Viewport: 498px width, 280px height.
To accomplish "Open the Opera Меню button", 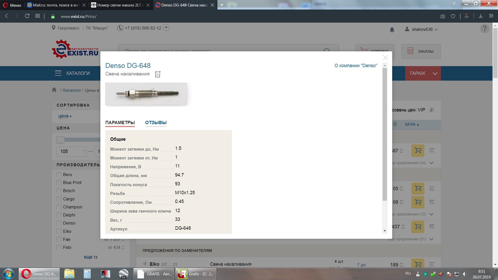I will pos(12,5).
